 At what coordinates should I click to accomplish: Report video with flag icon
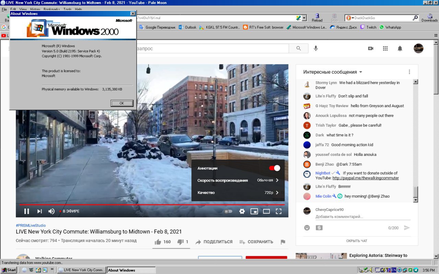pyautogui.click(x=283, y=242)
